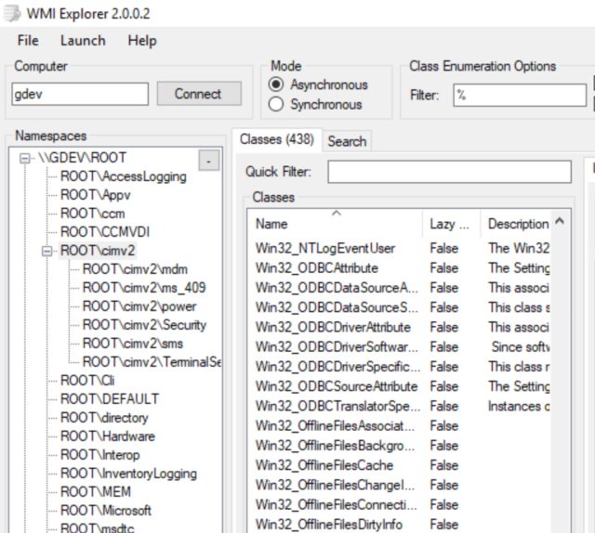Screen dimensions: 595x533
Task: Select the Win32_ODBCDataSourceA... class
Action: pos(337,288)
